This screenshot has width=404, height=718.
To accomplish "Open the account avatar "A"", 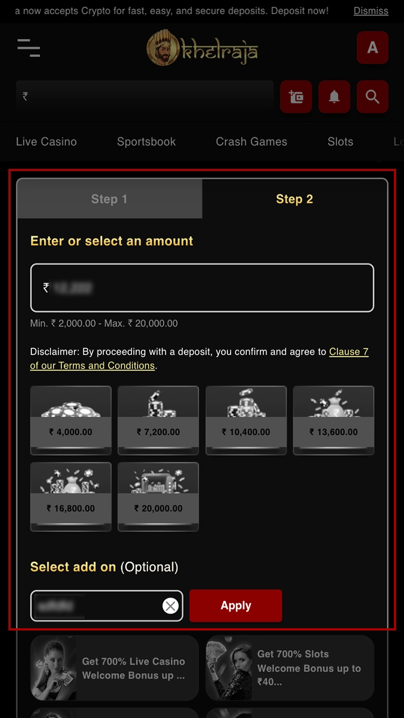I will [373, 48].
